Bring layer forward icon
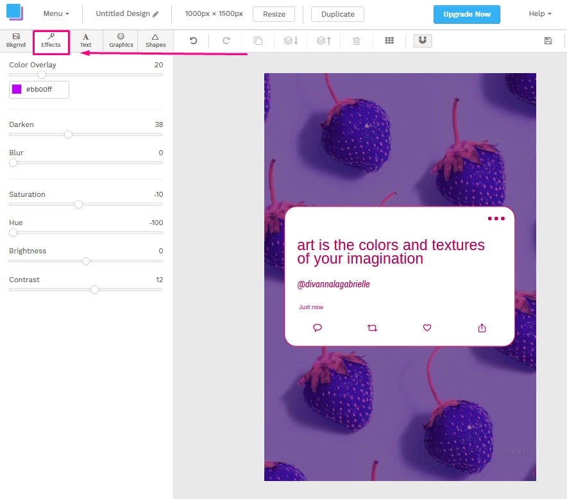567x499 pixels. click(x=324, y=41)
